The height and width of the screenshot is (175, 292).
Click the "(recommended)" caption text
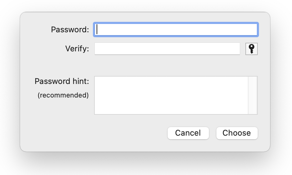pos(63,95)
